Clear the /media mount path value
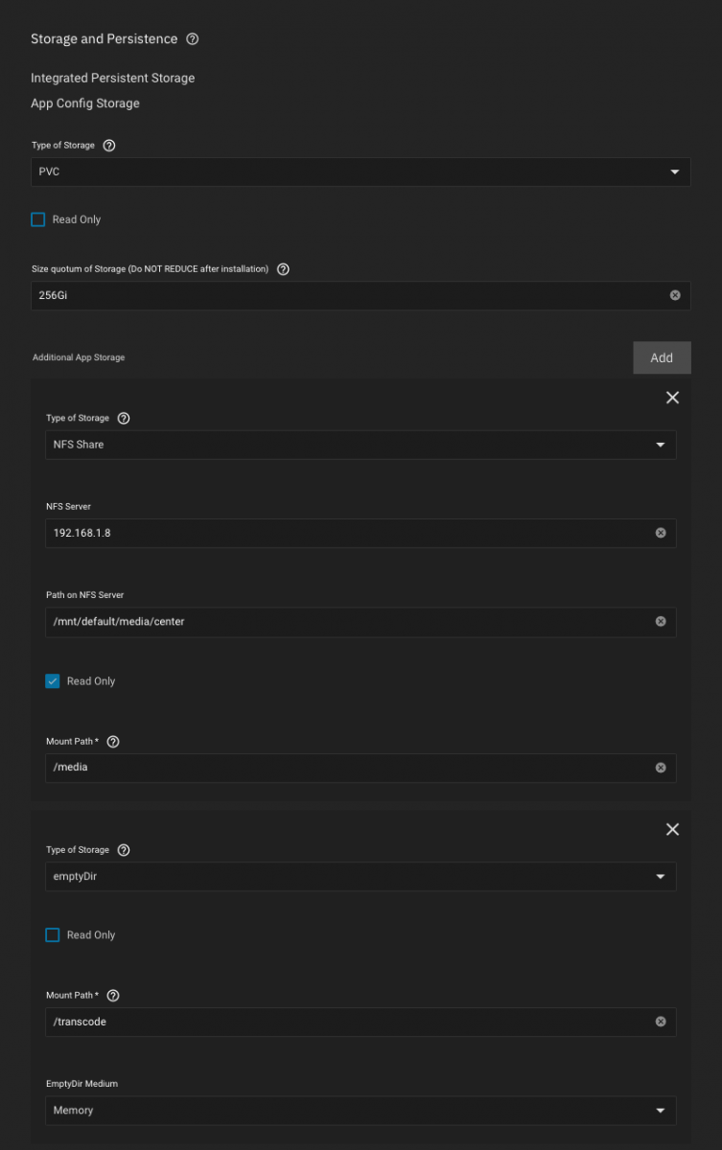722x1150 pixels. click(661, 768)
